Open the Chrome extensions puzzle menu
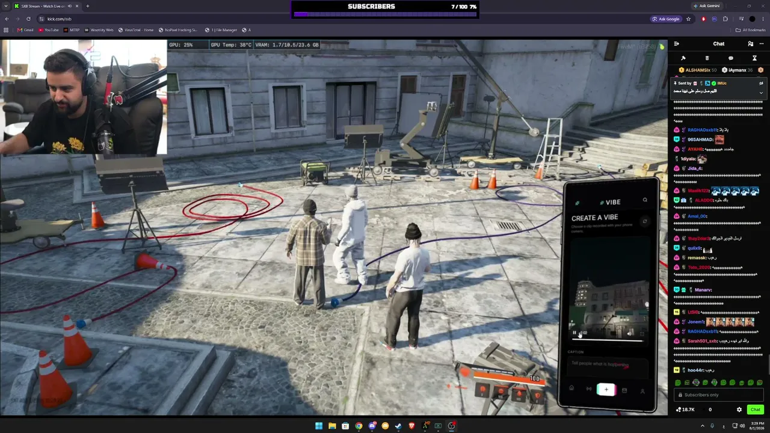The height and width of the screenshot is (433, 770). (x=725, y=19)
